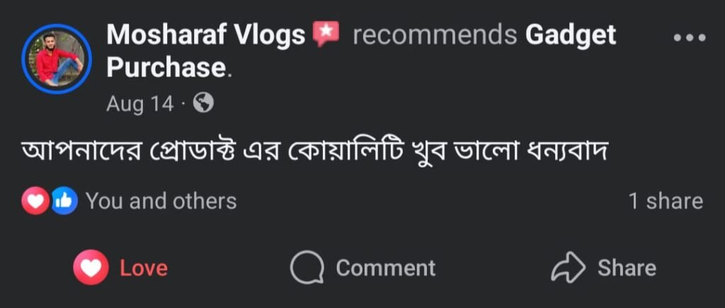Click the Aug 14 post date
725x308 pixels.
pyautogui.click(x=139, y=104)
